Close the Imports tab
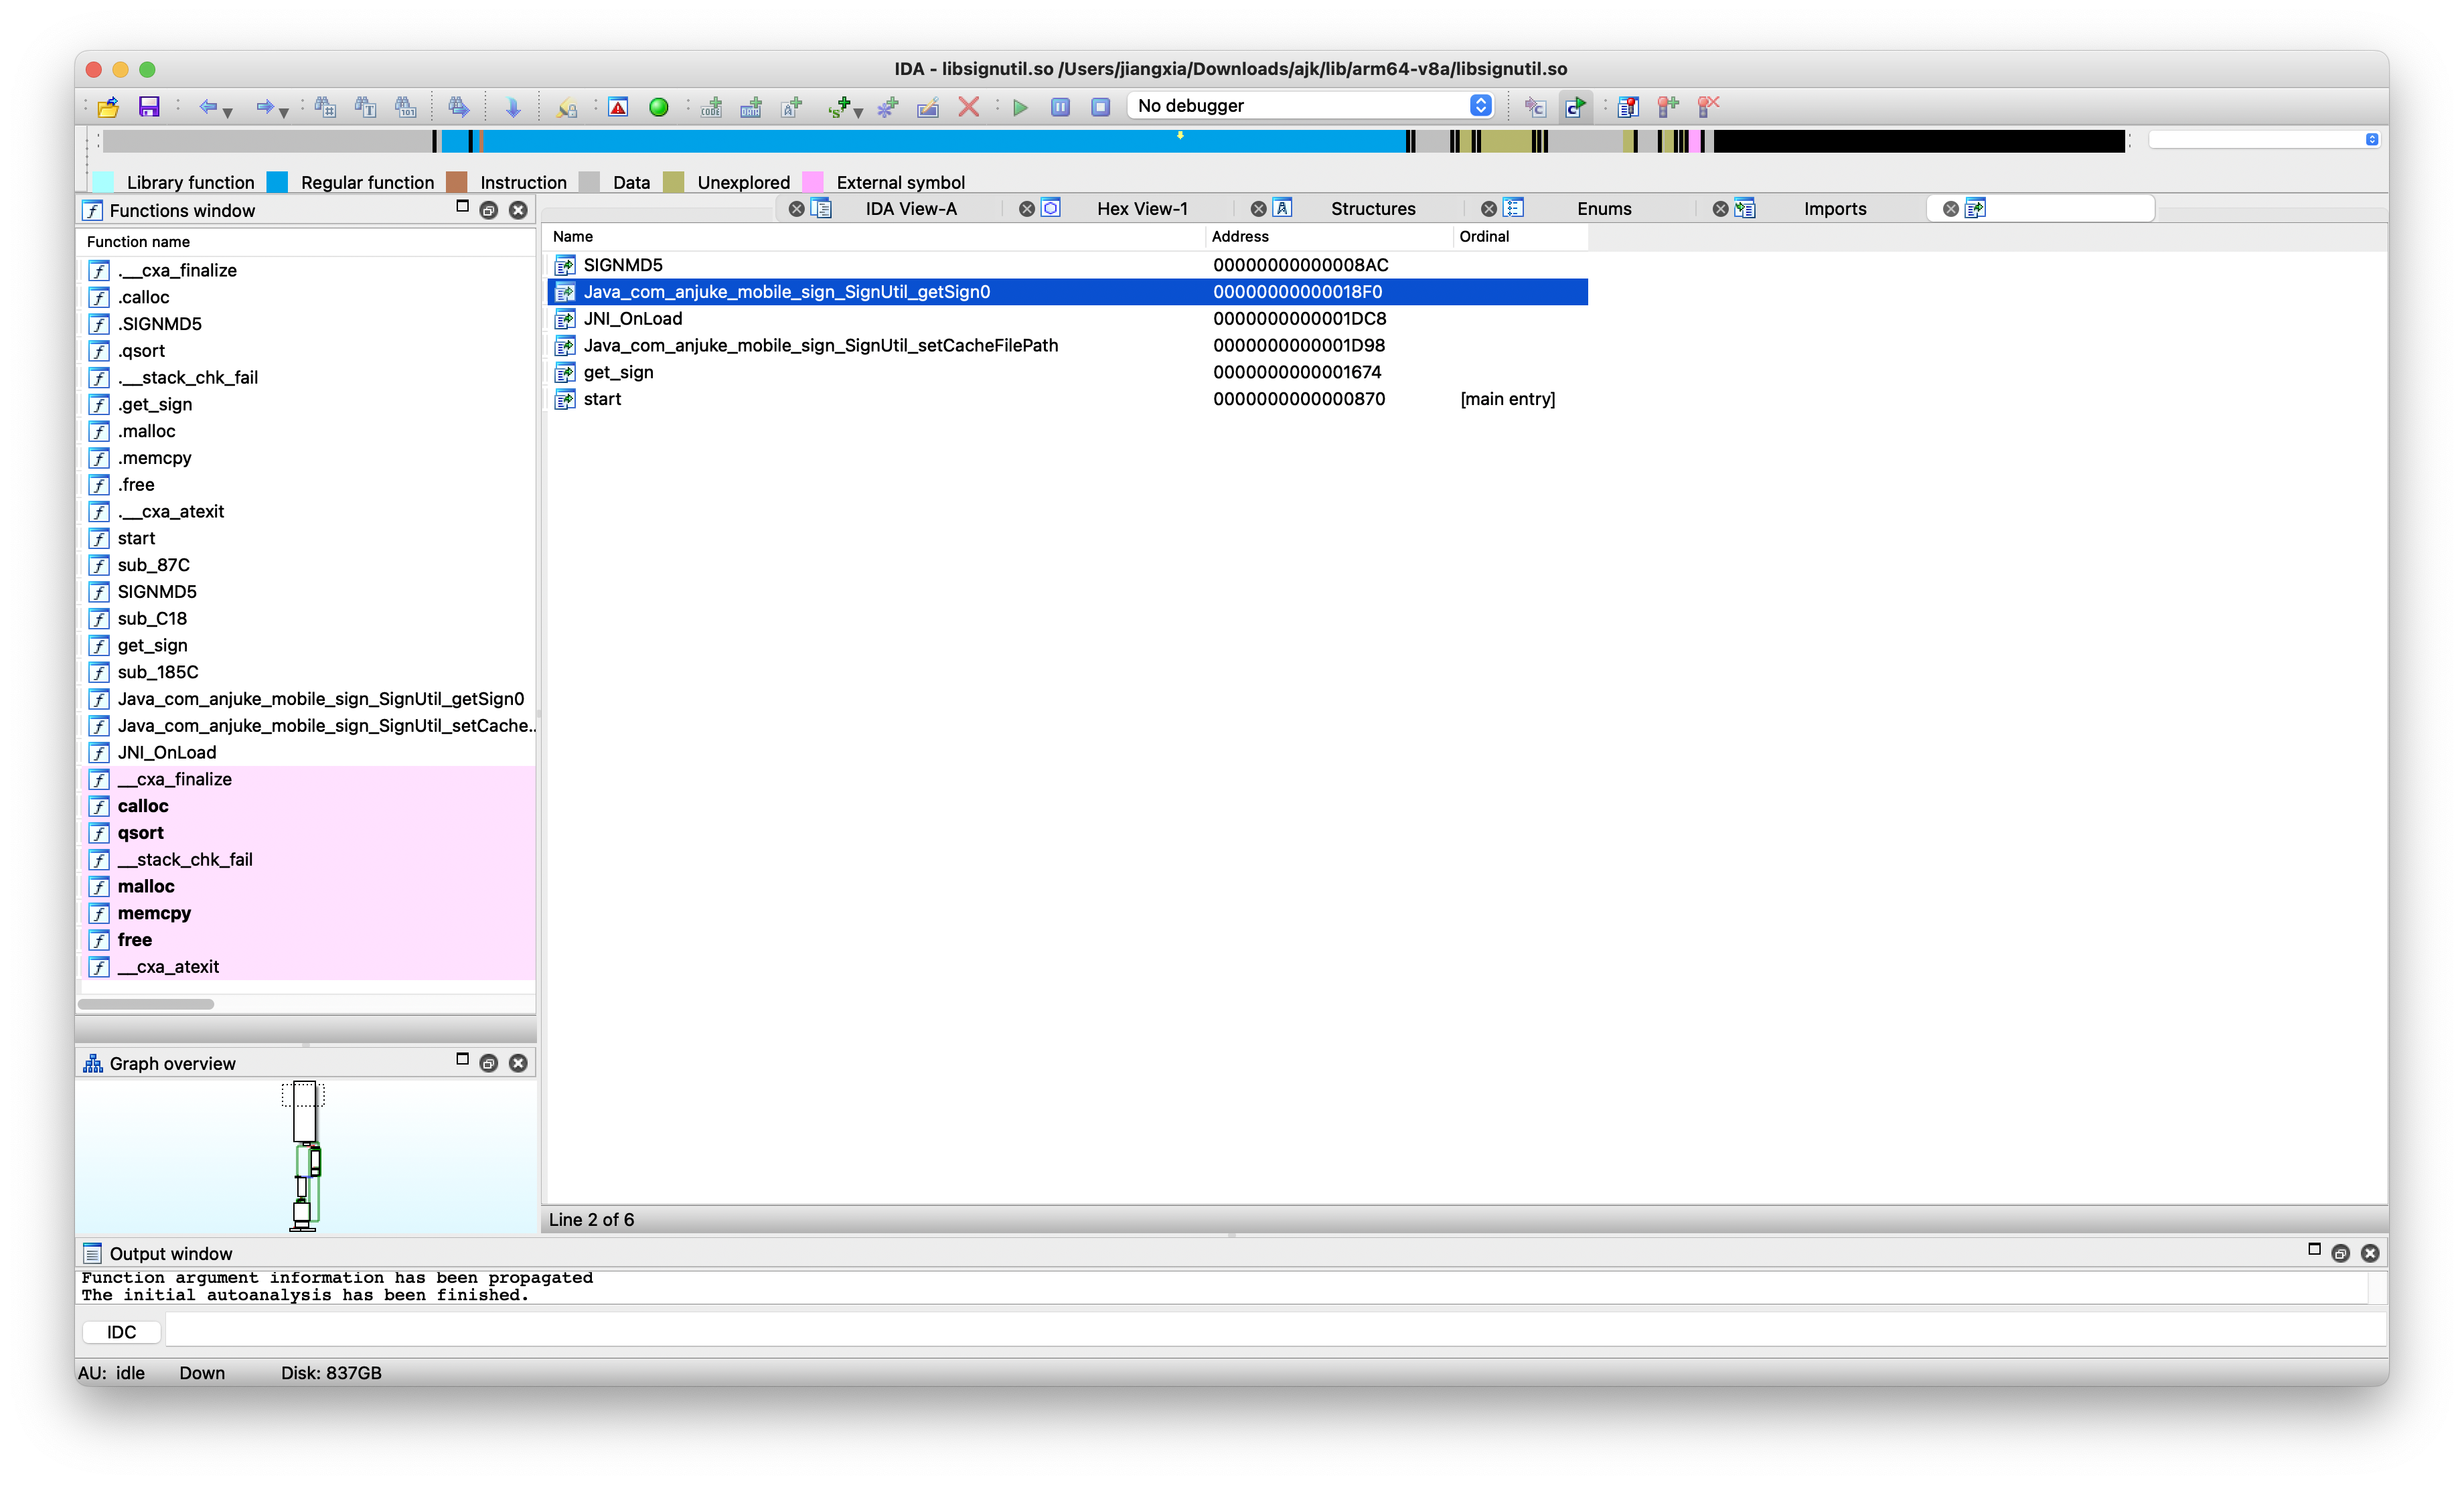The width and height of the screenshot is (2464, 1485). (x=1720, y=209)
